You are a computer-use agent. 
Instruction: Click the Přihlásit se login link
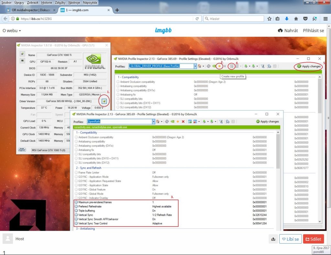tap(313, 31)
